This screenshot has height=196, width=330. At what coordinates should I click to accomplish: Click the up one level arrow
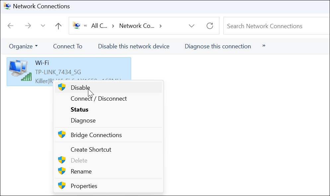click(x=58, y=25)
